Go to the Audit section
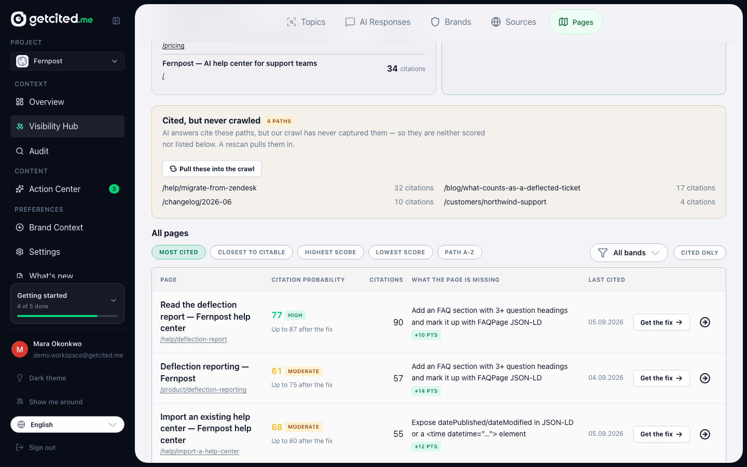This screenshot has width=747, height=467. [67, 151]
